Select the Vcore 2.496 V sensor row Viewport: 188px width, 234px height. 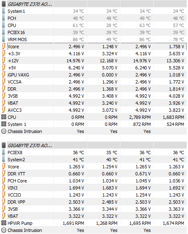(94, 47)
